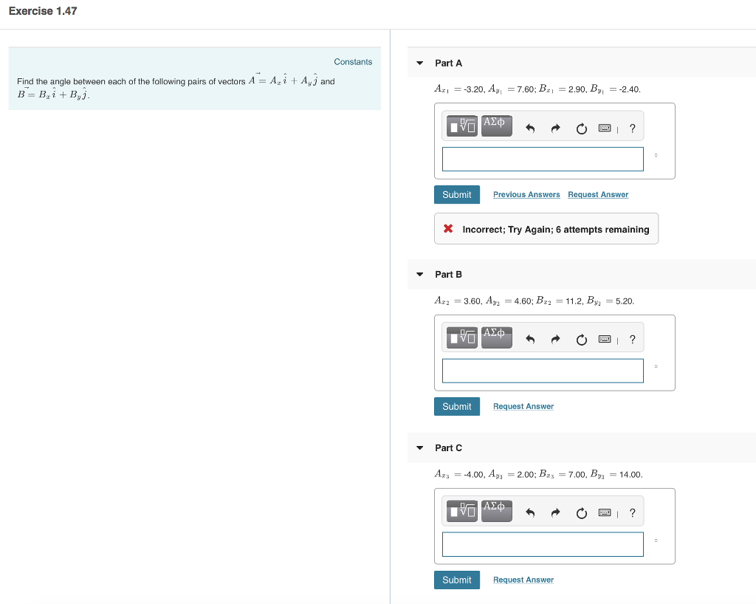Redo the entry in Part B
This screenshot has height=604, width=756.
[x=555, y=340]
